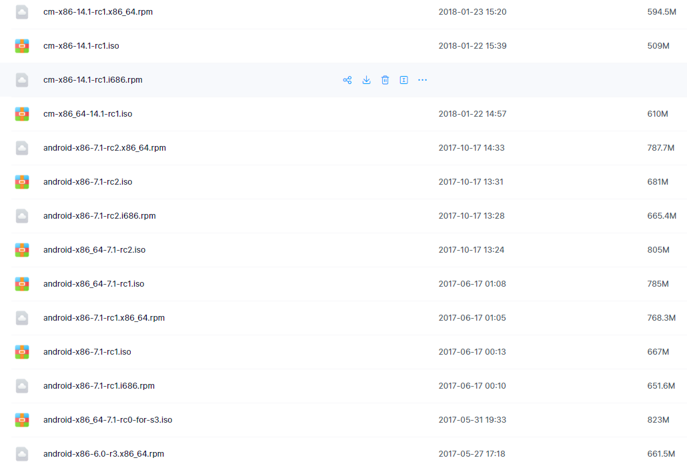Open file cm-x86_64-14.1-rc1.iso
This screenshot has height=462, width=687.
(87, 114)
